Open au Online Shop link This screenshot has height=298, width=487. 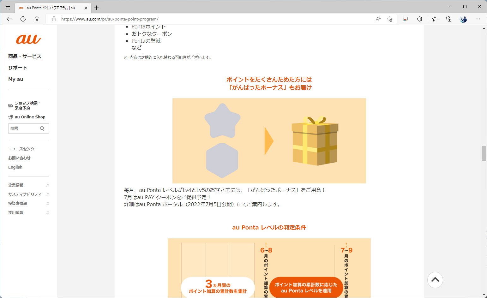pyautogui.click(x=30, y=117)
